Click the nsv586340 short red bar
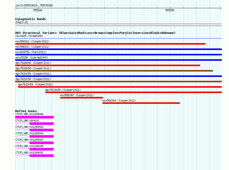The height and width of the screenshot is (170, 229). [82, 98]
